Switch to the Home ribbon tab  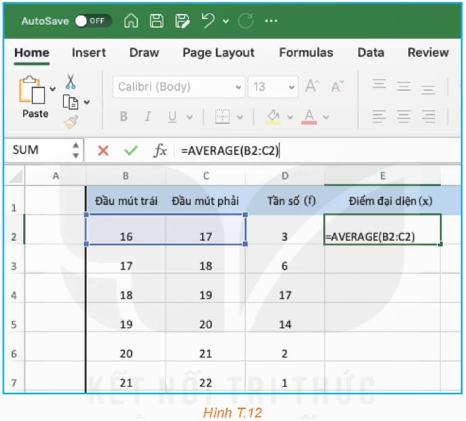[x=32, y=53]
